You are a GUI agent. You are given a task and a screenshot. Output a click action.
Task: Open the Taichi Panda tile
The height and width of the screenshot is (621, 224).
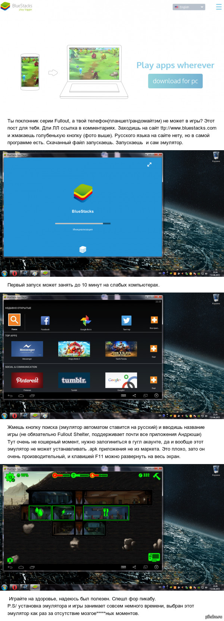coord(121,349)
